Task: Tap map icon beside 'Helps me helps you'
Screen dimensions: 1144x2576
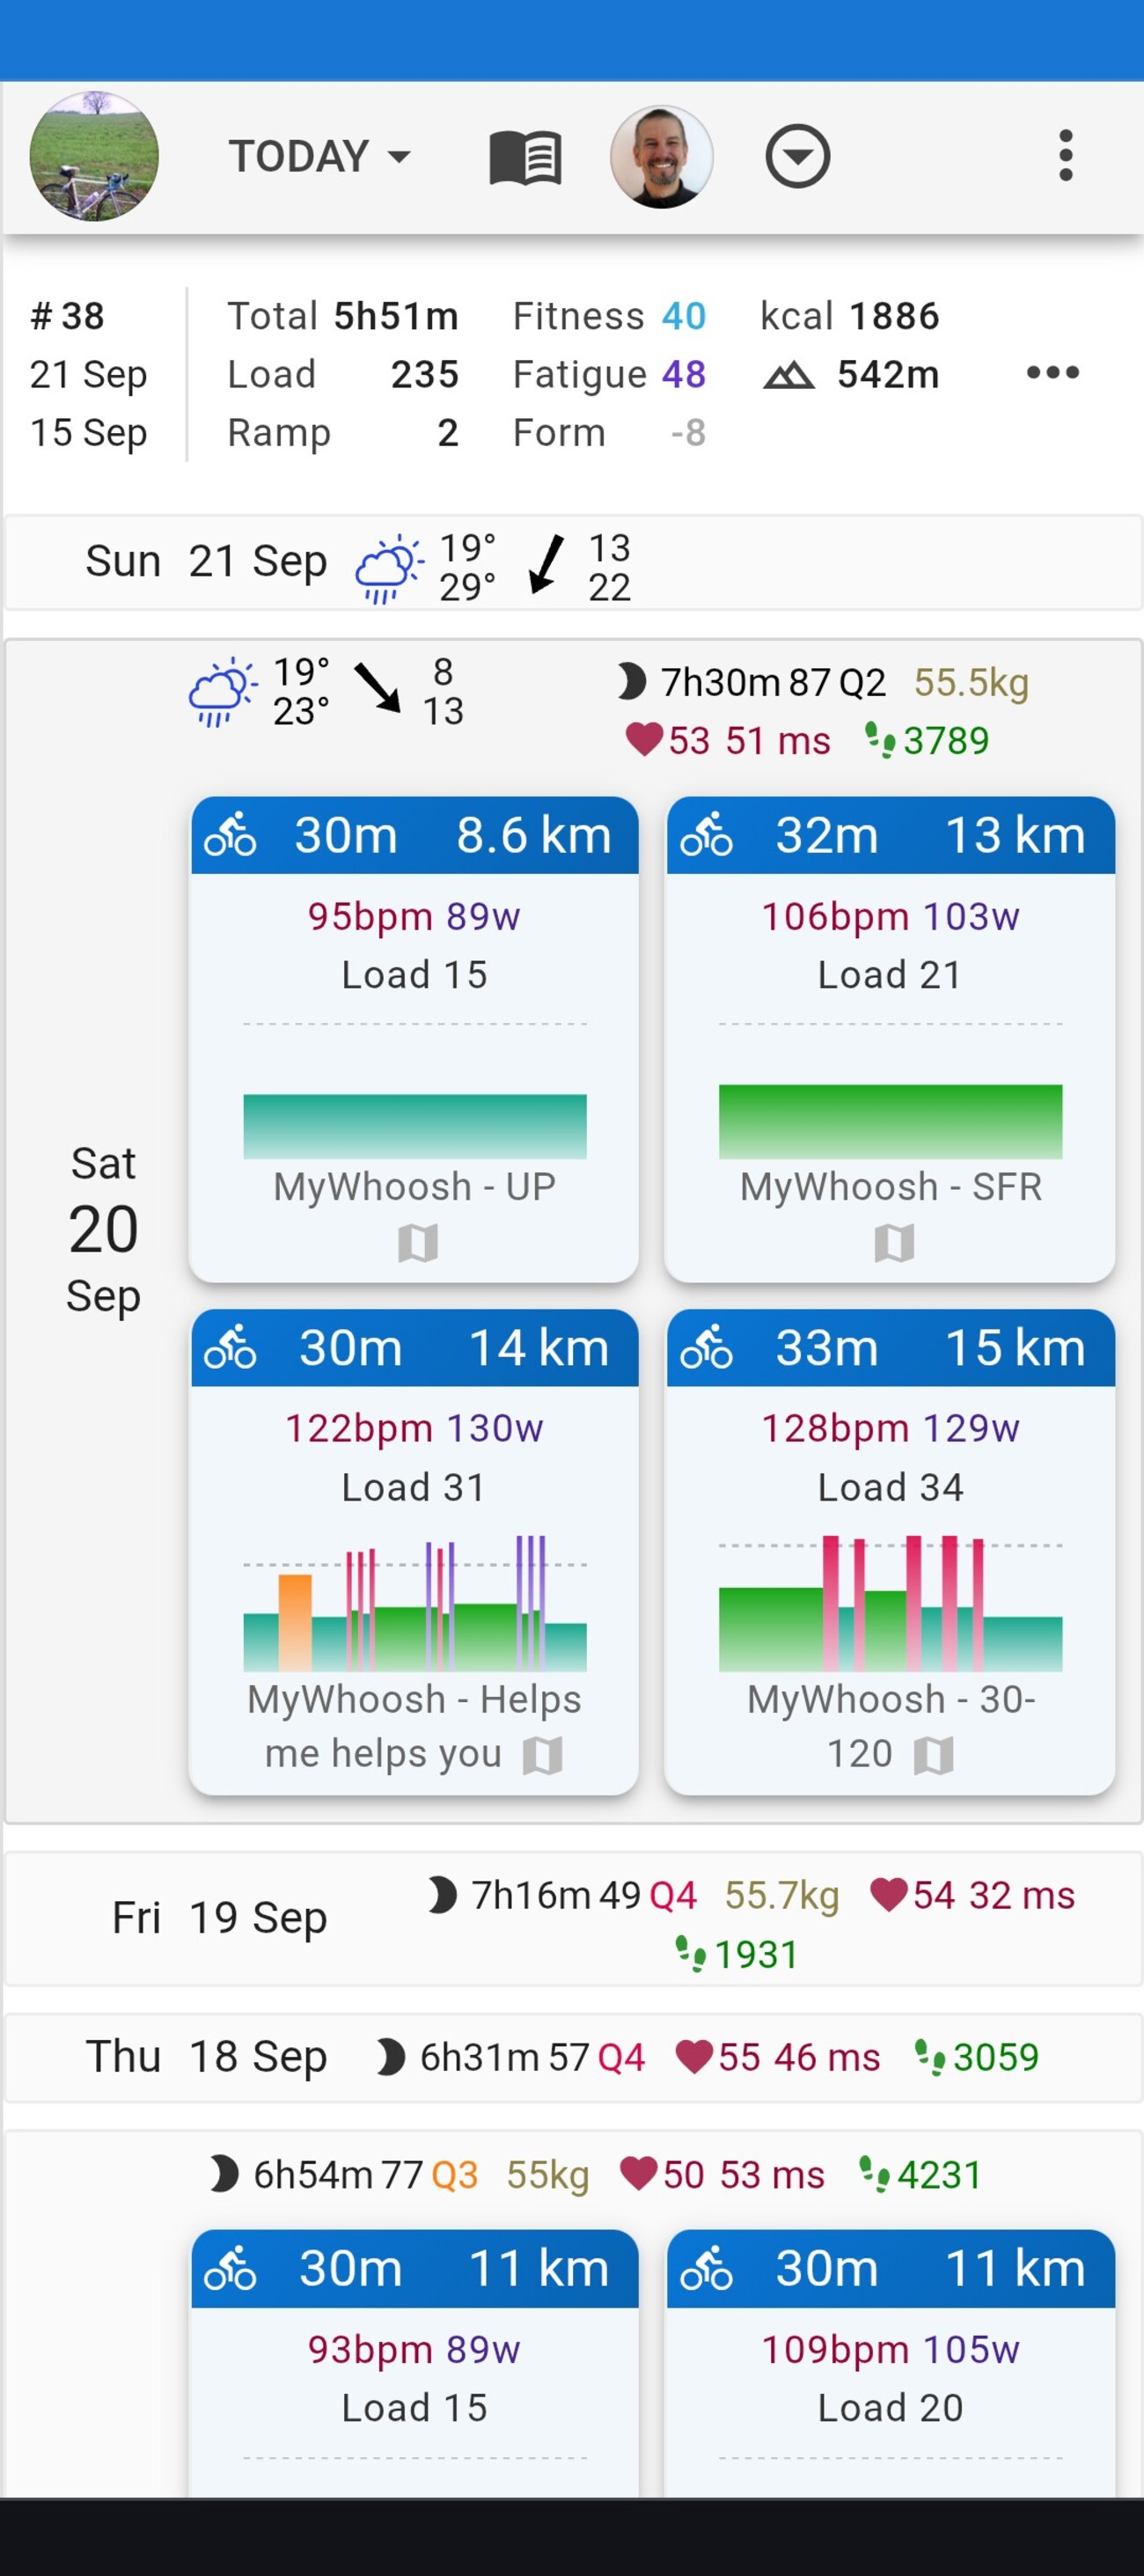Action: coord(543,1755)
